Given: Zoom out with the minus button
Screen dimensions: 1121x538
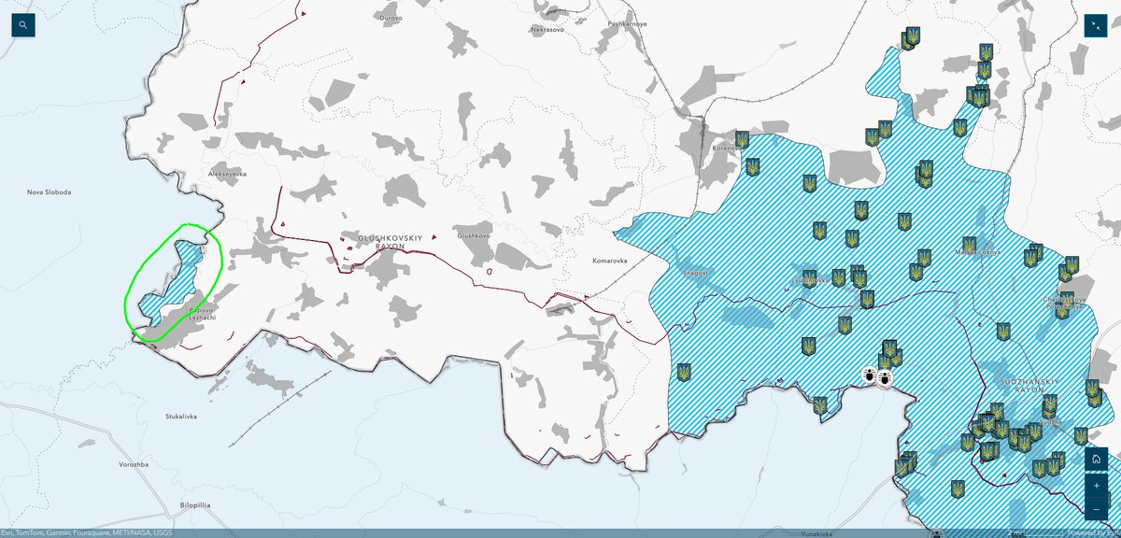Looking at the screenshot, I should click(x=1096, y=509).
